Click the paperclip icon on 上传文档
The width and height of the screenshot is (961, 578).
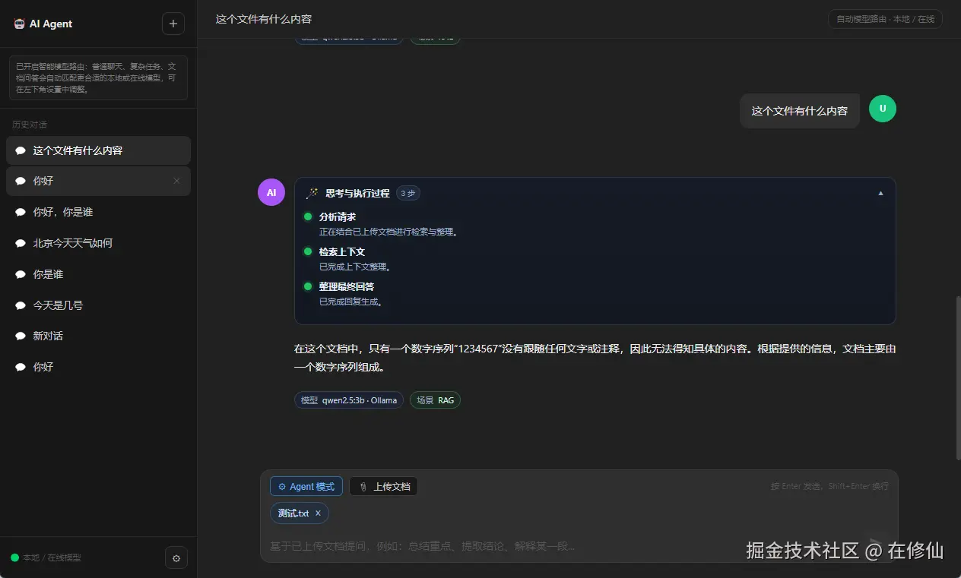[363, 486]
